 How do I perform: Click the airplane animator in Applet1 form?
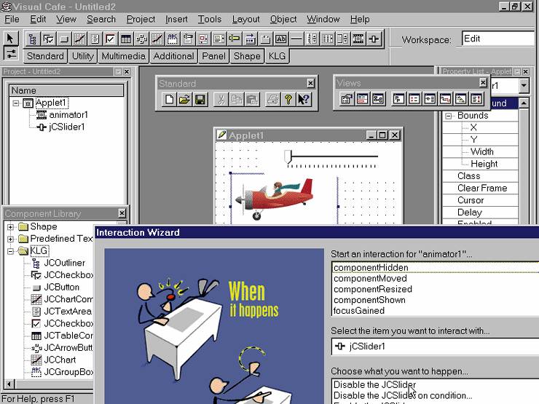pos(275,199)
